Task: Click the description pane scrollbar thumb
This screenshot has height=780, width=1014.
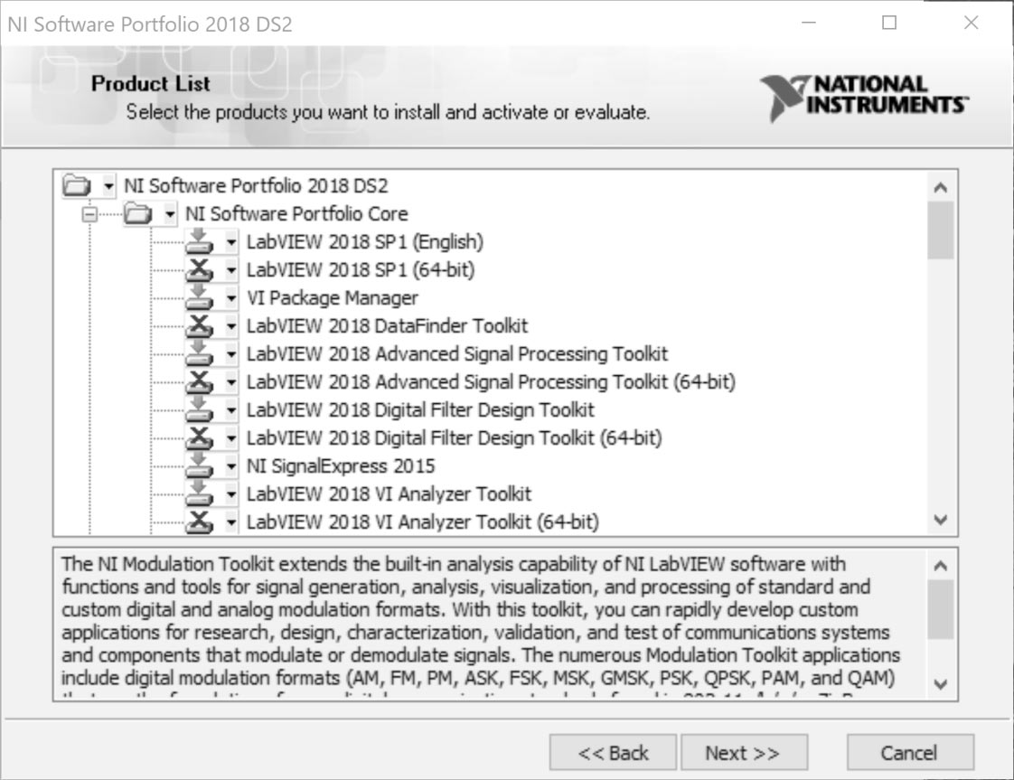Action: point(941,609)
